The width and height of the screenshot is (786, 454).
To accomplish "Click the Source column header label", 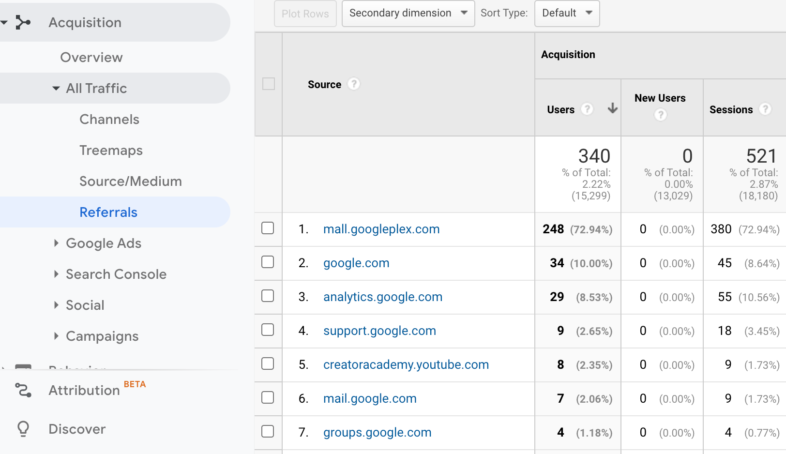I will click(324, 84).
